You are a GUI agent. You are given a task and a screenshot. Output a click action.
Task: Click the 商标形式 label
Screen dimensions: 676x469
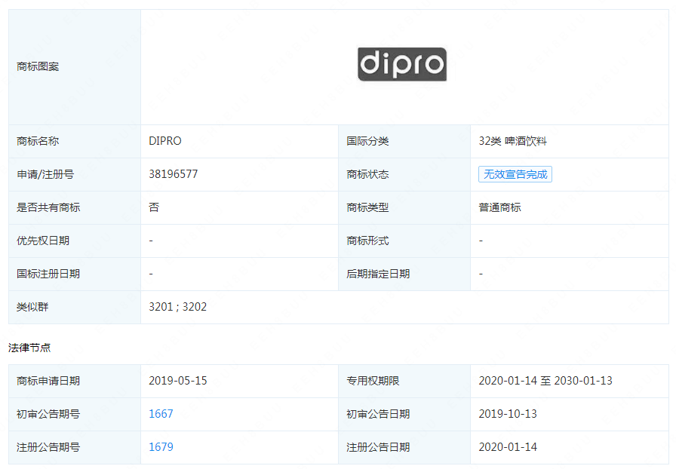(367, 241)
